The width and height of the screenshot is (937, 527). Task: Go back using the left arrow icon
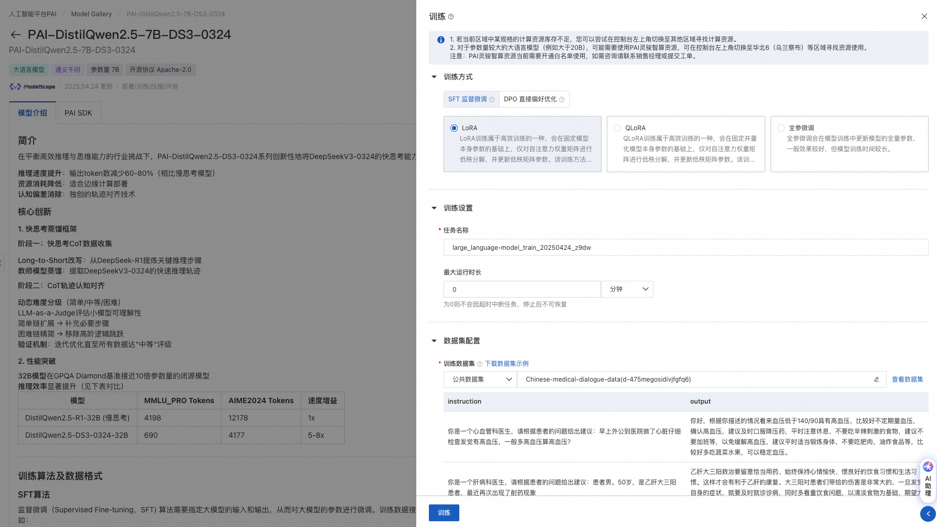(16, 35)
